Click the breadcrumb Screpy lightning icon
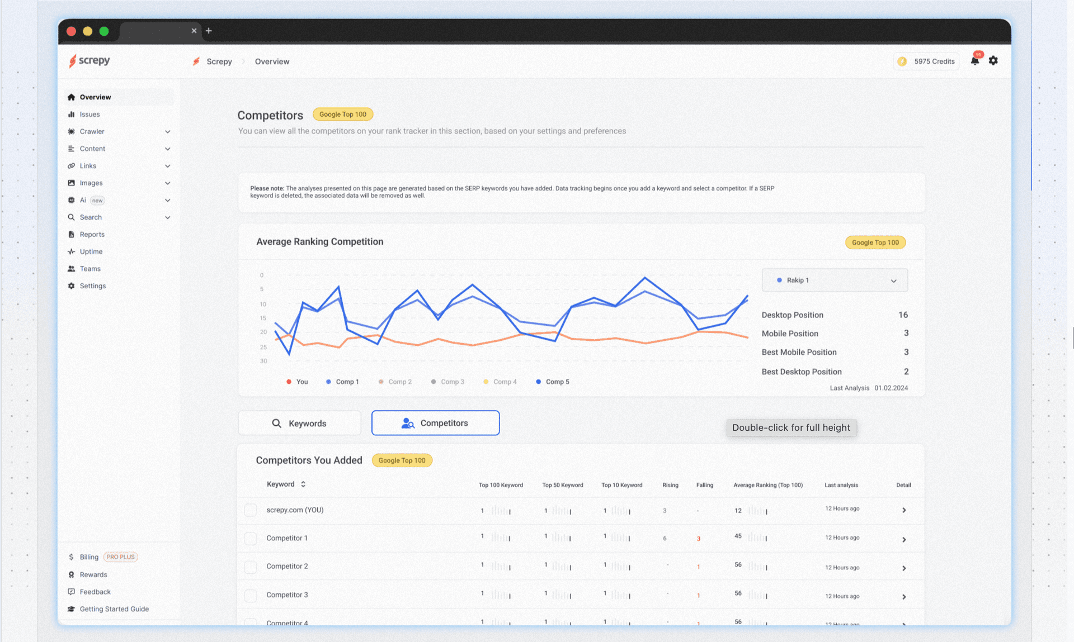 (x=196, y=61)
